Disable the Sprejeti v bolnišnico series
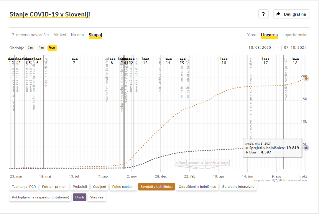Screen dimensions: 319x214 click(157, 187)
